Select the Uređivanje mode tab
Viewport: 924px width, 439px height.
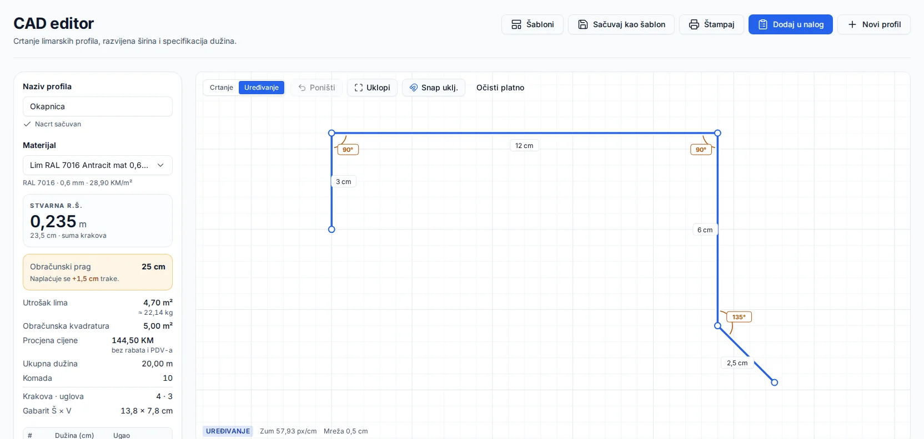[x=262, y=88]
